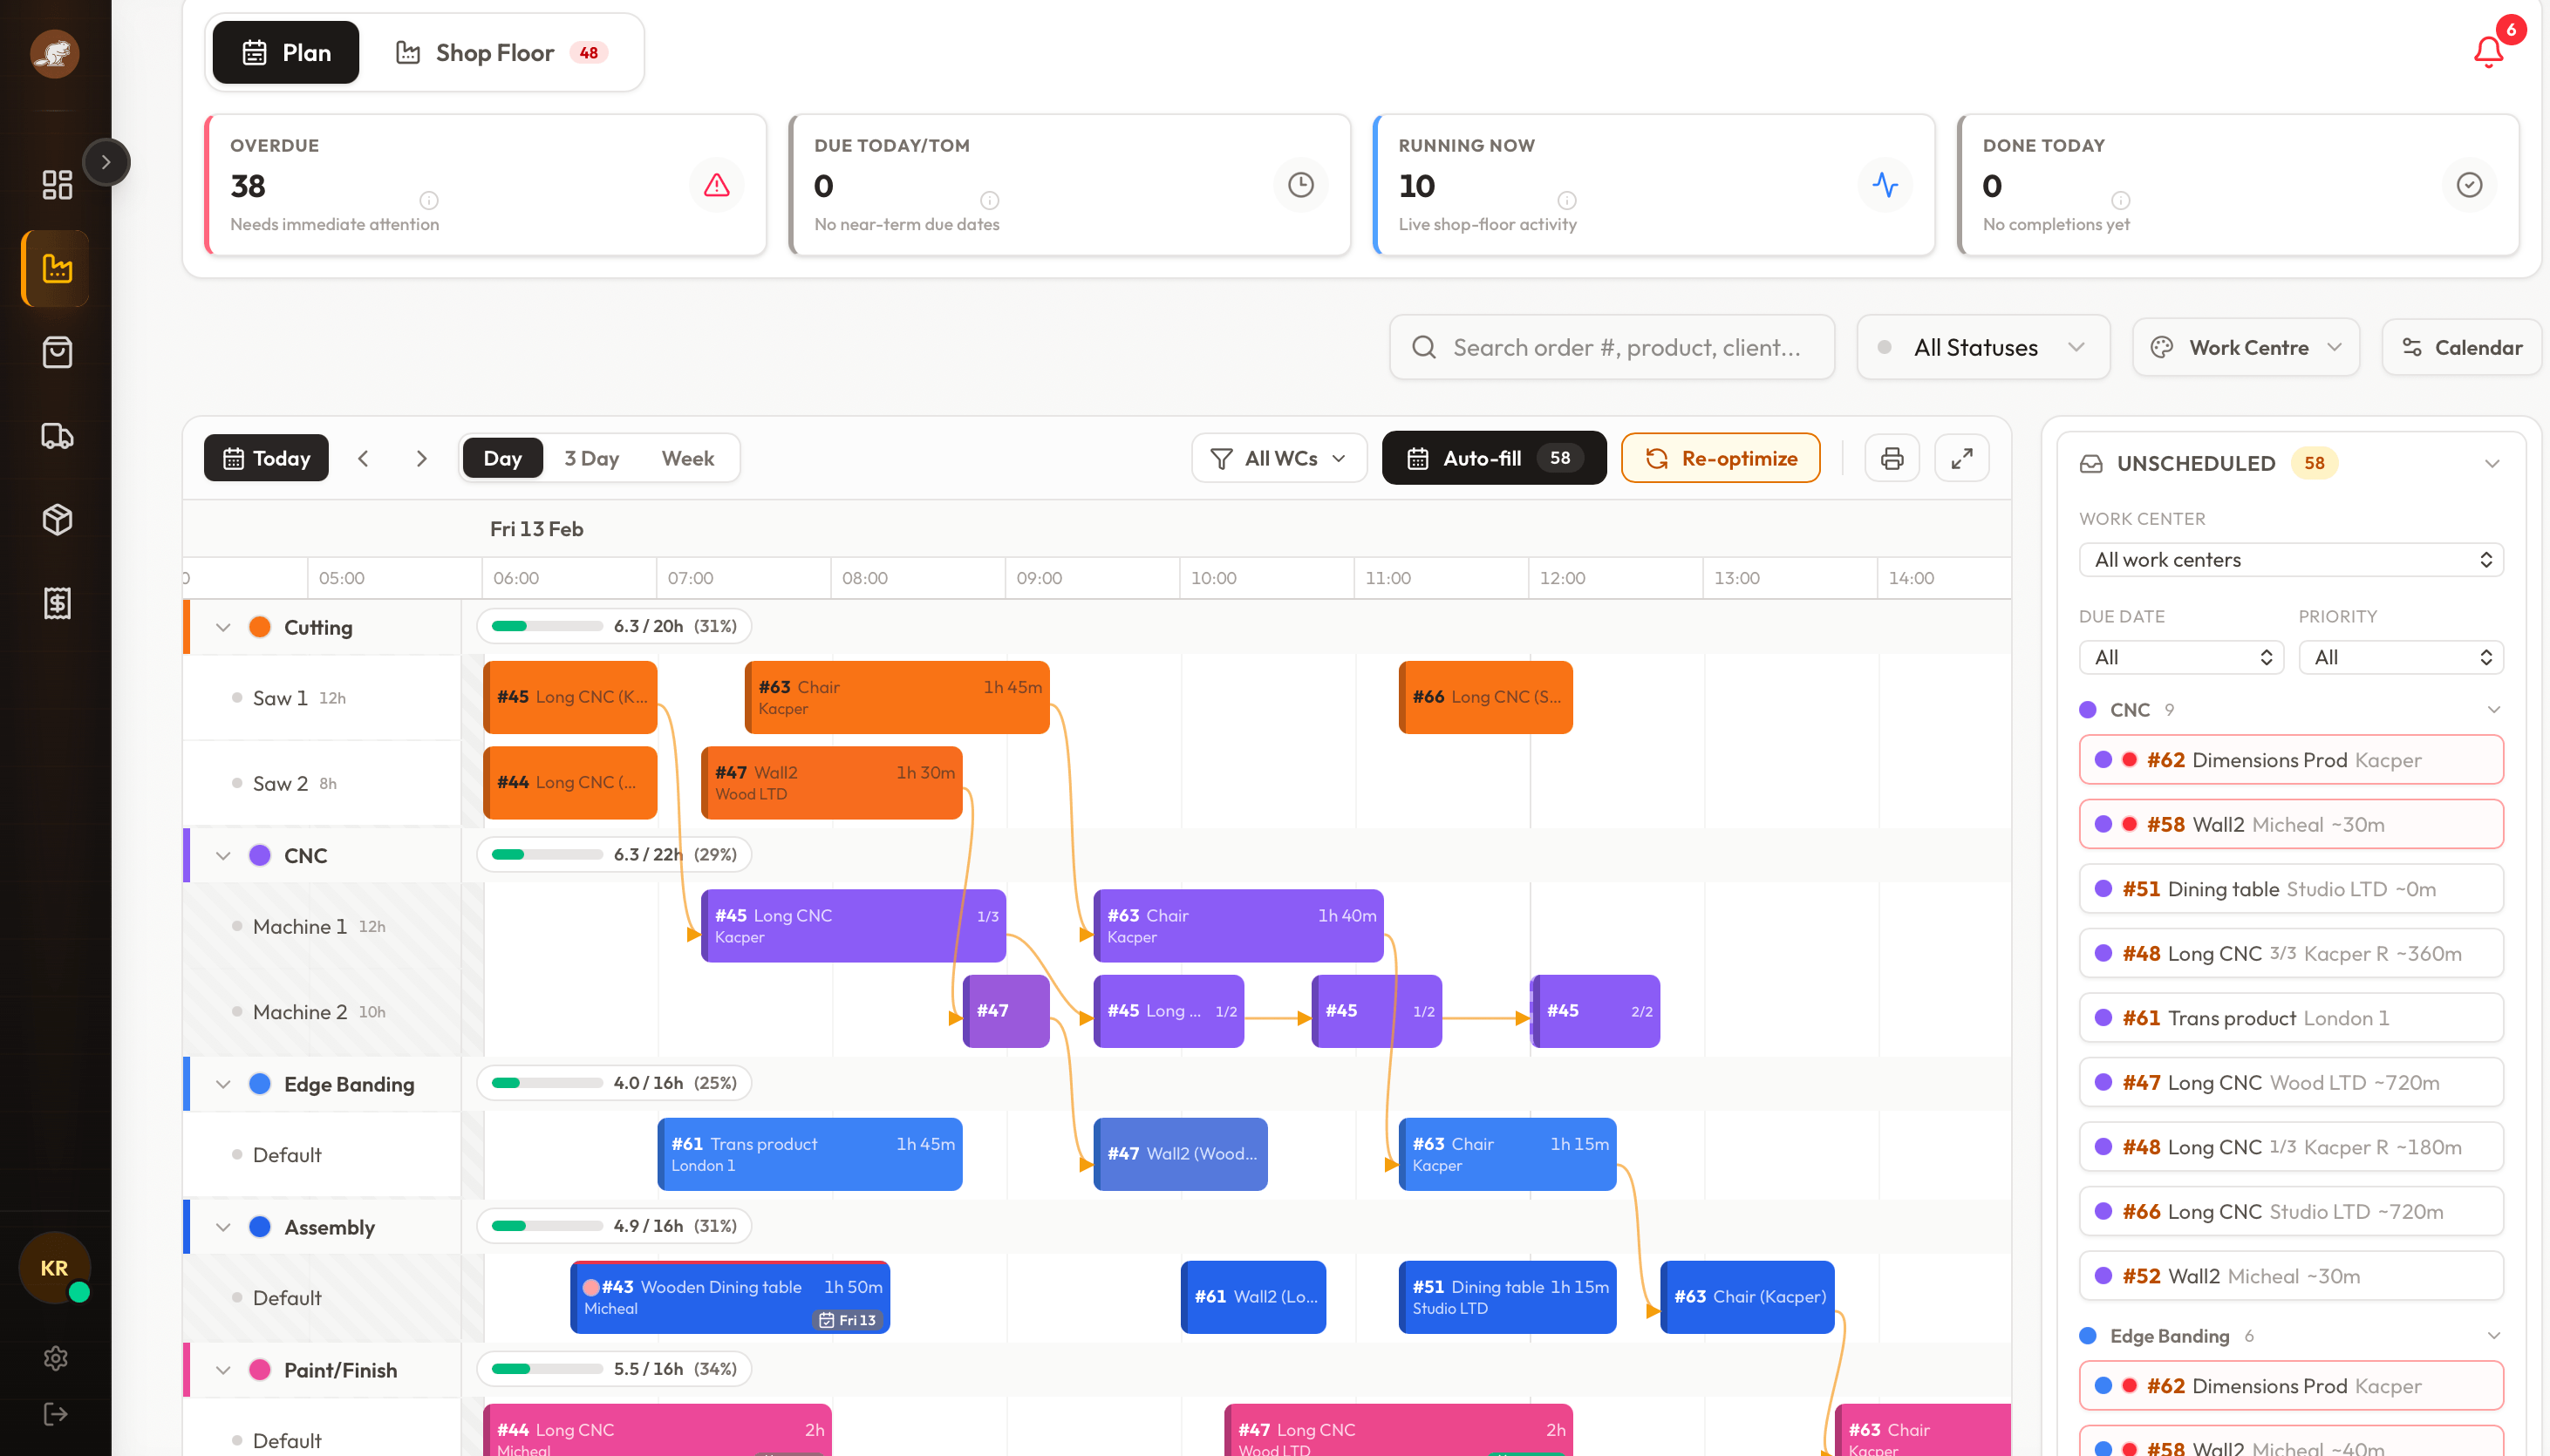This screenshot has width=2550, height=1456.
Task: Open the All WCs filter dropdown
Action: click(1279, 457)
